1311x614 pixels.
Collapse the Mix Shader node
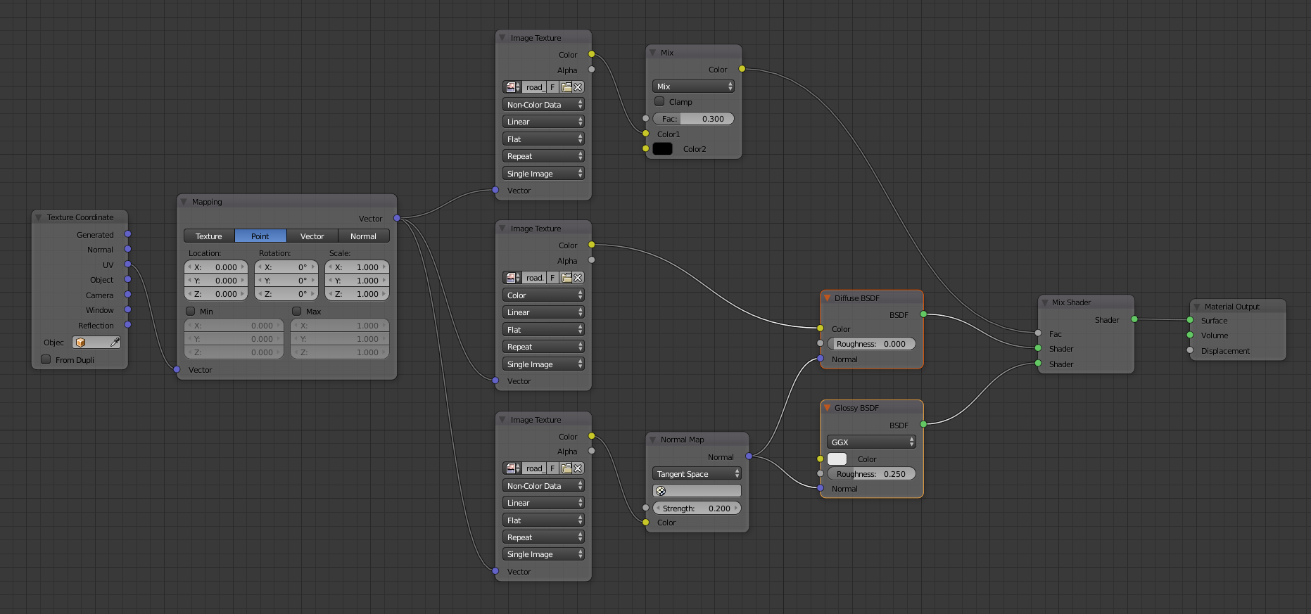coord(1044,302)
